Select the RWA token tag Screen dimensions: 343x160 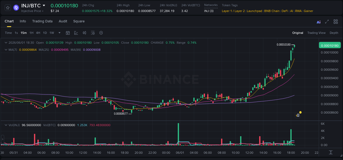pos(298,11)
